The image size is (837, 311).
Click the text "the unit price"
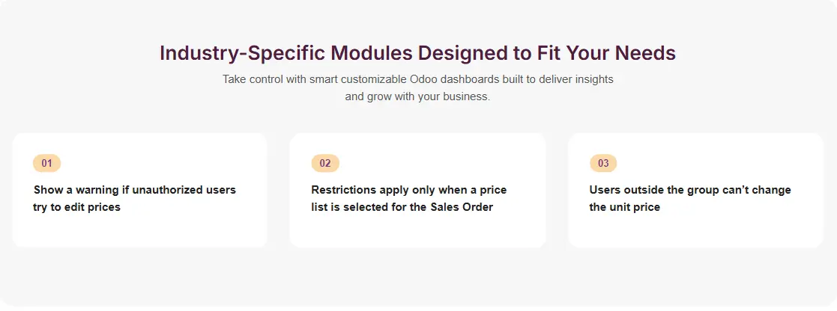[x=624, y=207]
